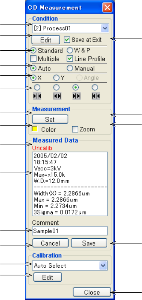
Task: Enable the Multiple checkbox
Action: (x=35, y=59)
